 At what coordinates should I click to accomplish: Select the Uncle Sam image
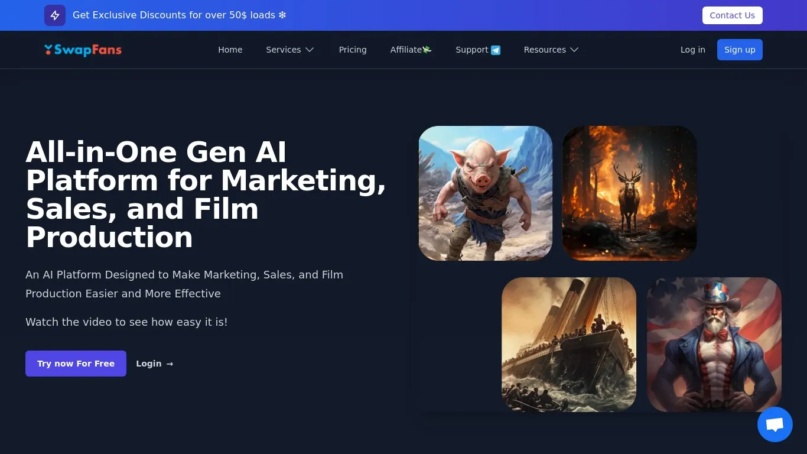pyautogui.click(x=714, y=344)
